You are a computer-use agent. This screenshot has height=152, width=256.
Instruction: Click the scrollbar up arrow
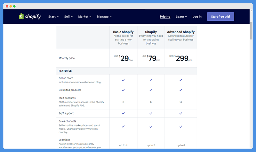(x=251, y=11)
